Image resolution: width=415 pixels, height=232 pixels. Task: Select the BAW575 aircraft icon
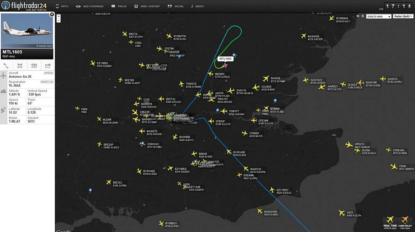pos(142,131)
